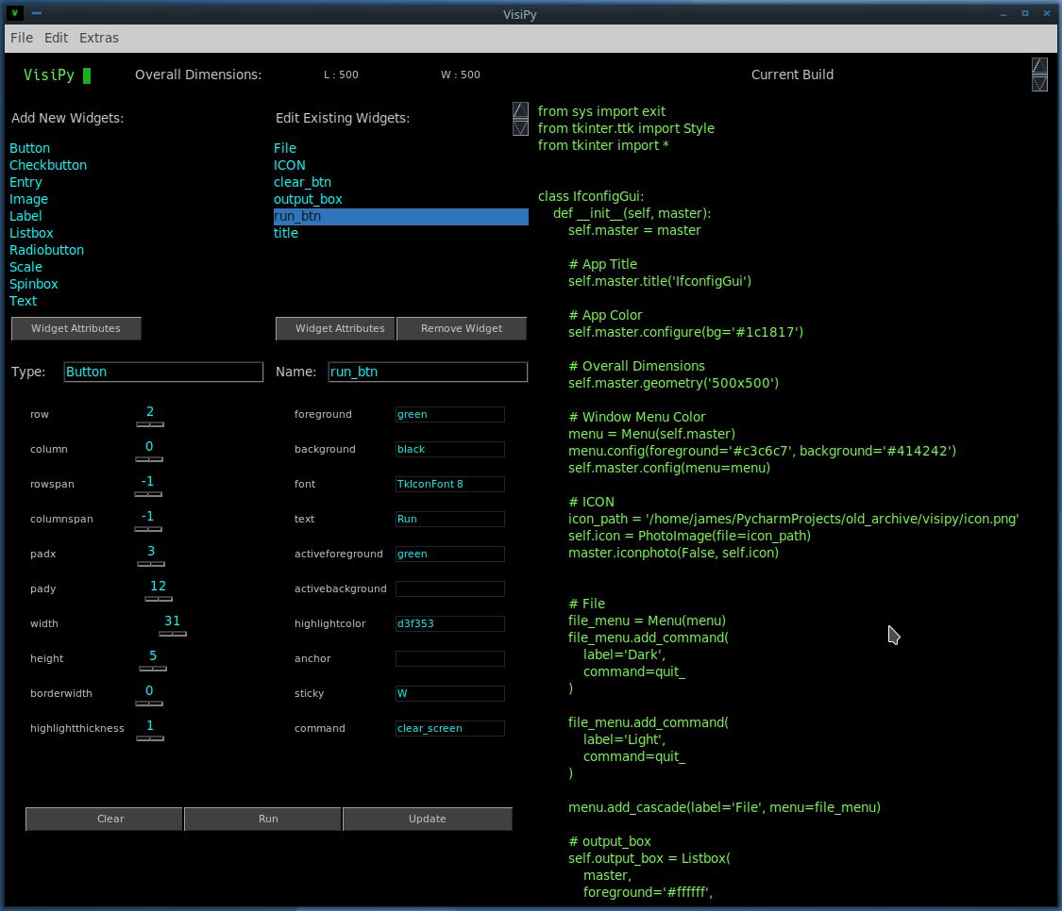Select Checkbutton from Add New Widgets
The height and width of the screenshot is (911, 1062).
click(47, 165)
